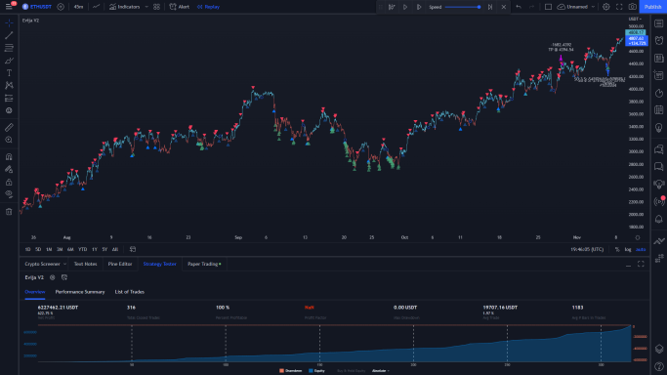Pick the Measure ruler tool

tap(9, 127)
